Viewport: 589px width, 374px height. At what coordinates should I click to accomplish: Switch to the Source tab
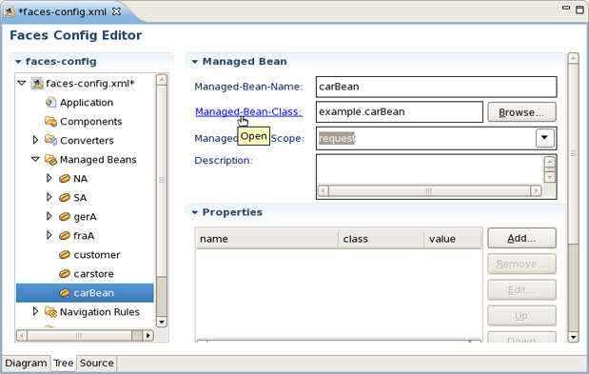pyautogui.click(x=96, y=364)
